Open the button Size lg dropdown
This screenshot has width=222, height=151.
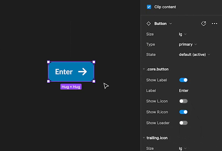(183, 34)
